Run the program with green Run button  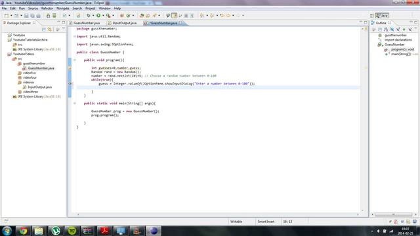(x=98, y=16)
